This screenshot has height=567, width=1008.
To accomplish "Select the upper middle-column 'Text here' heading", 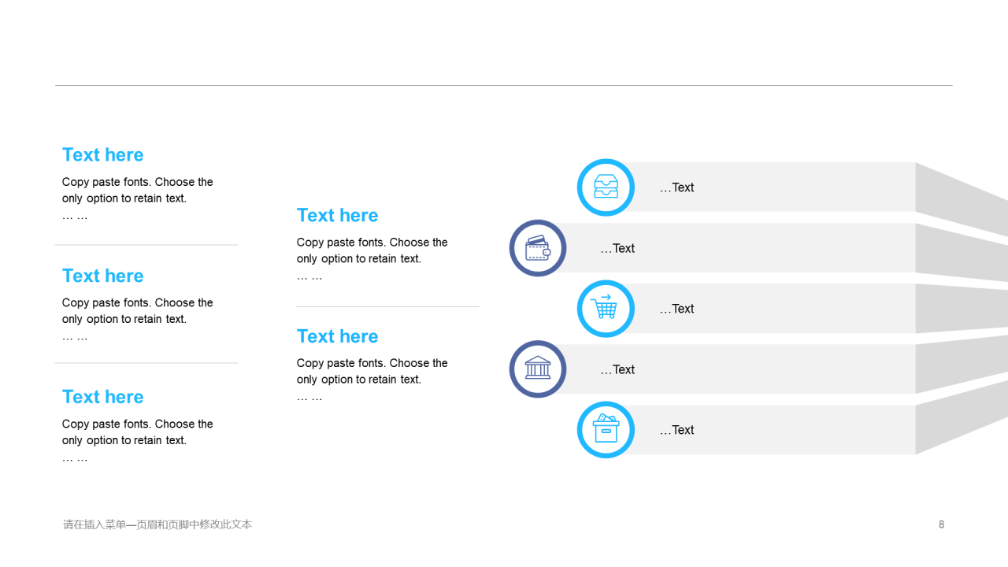I will (337, 216).
